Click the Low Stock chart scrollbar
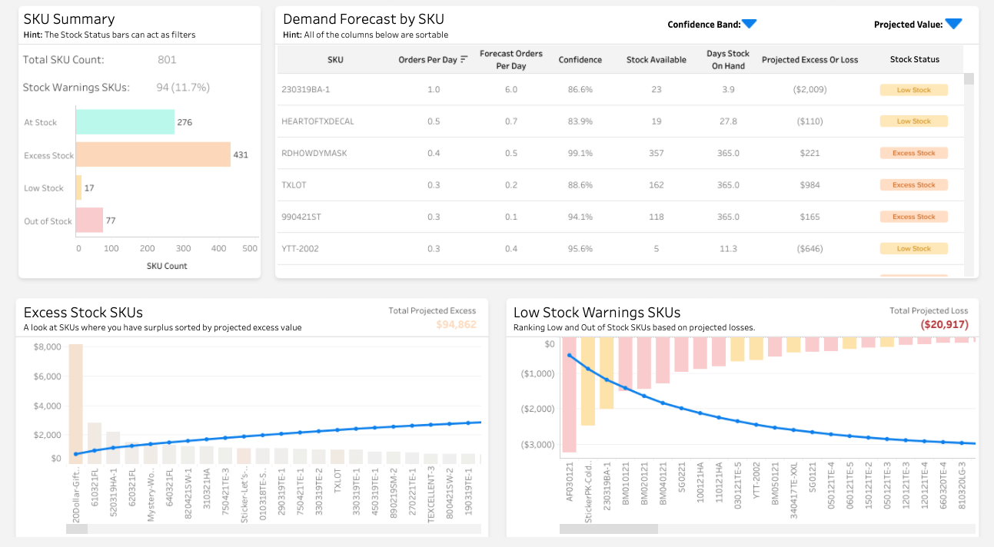Image resolution: width=994 pixels, height=547 pixels. tap(607, 529)
